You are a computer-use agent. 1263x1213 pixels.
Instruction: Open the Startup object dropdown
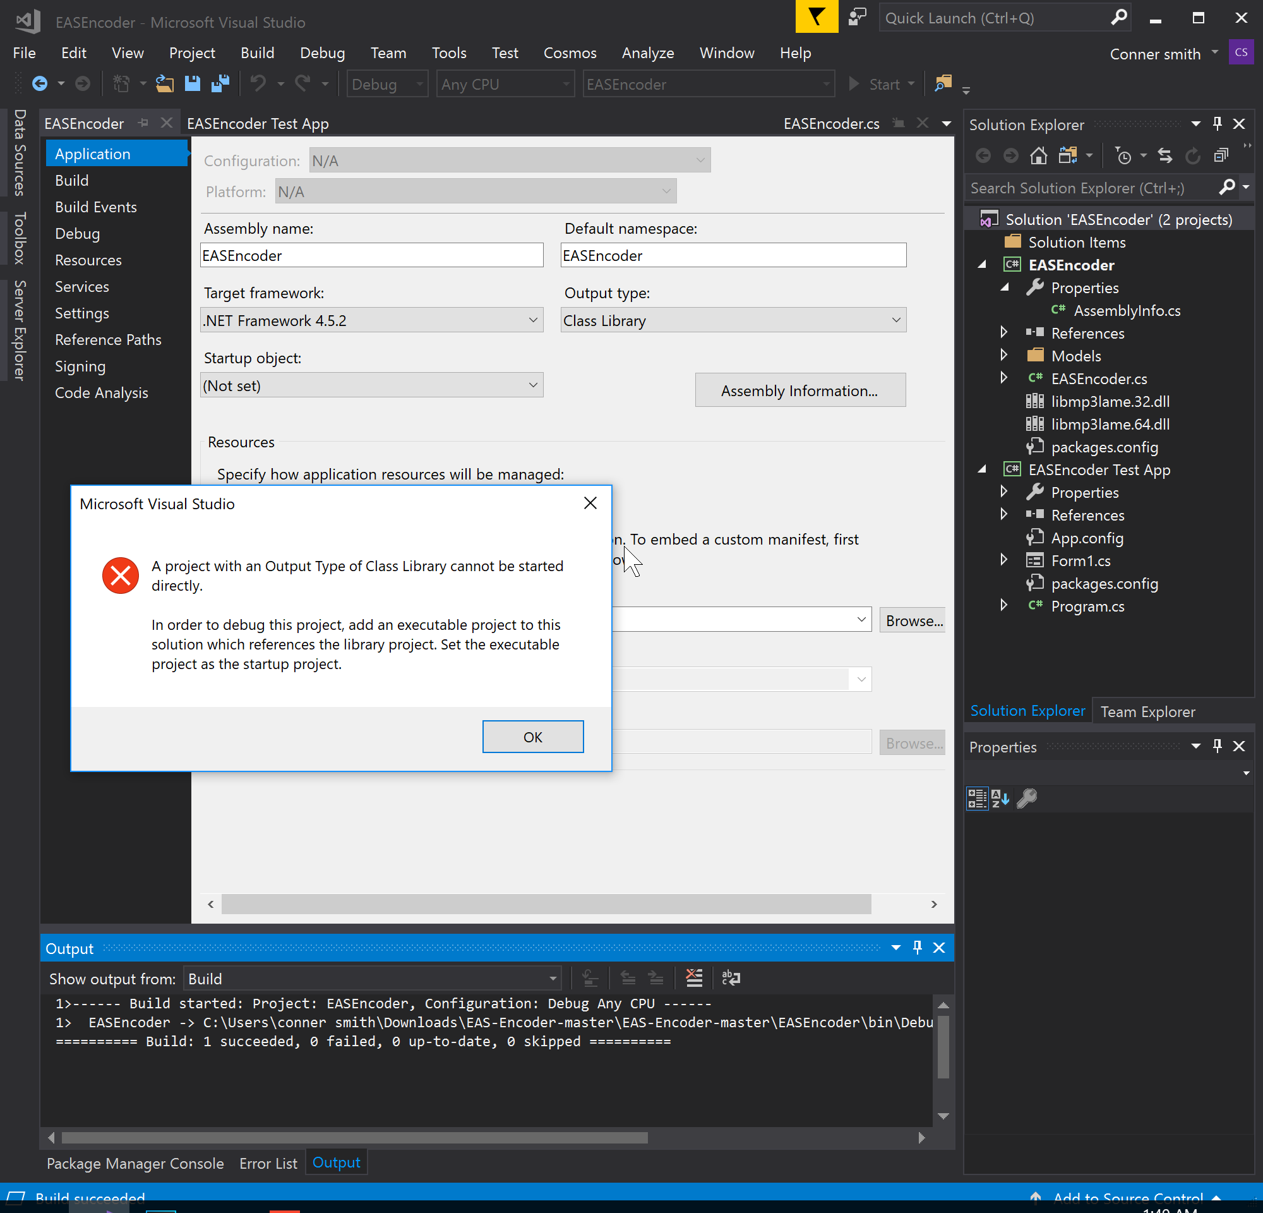pyautogui.click(x=372, y=385)
